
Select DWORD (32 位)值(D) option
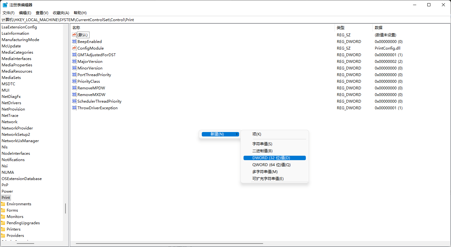coord(275,158)
